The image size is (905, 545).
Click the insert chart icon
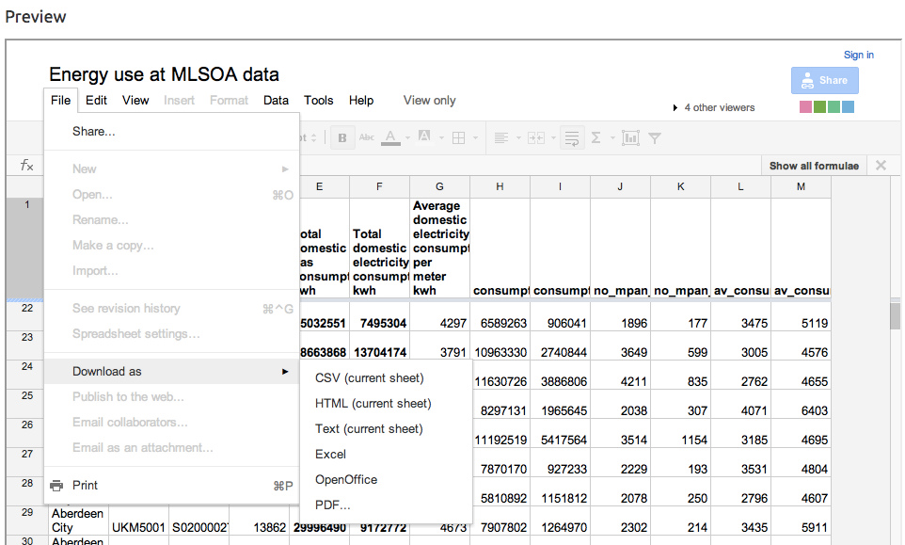click(630, 138)
